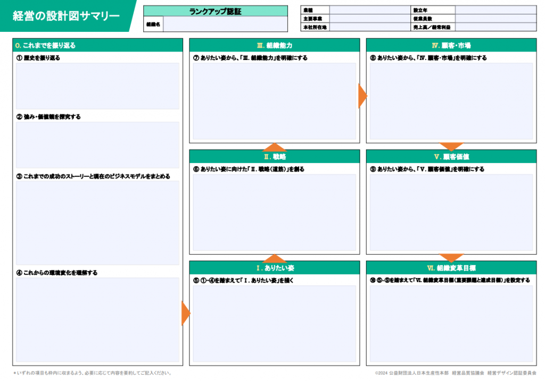Click into the 組織名 input field
This screenshot has height=381, width=545.
[x=225, y=24]
